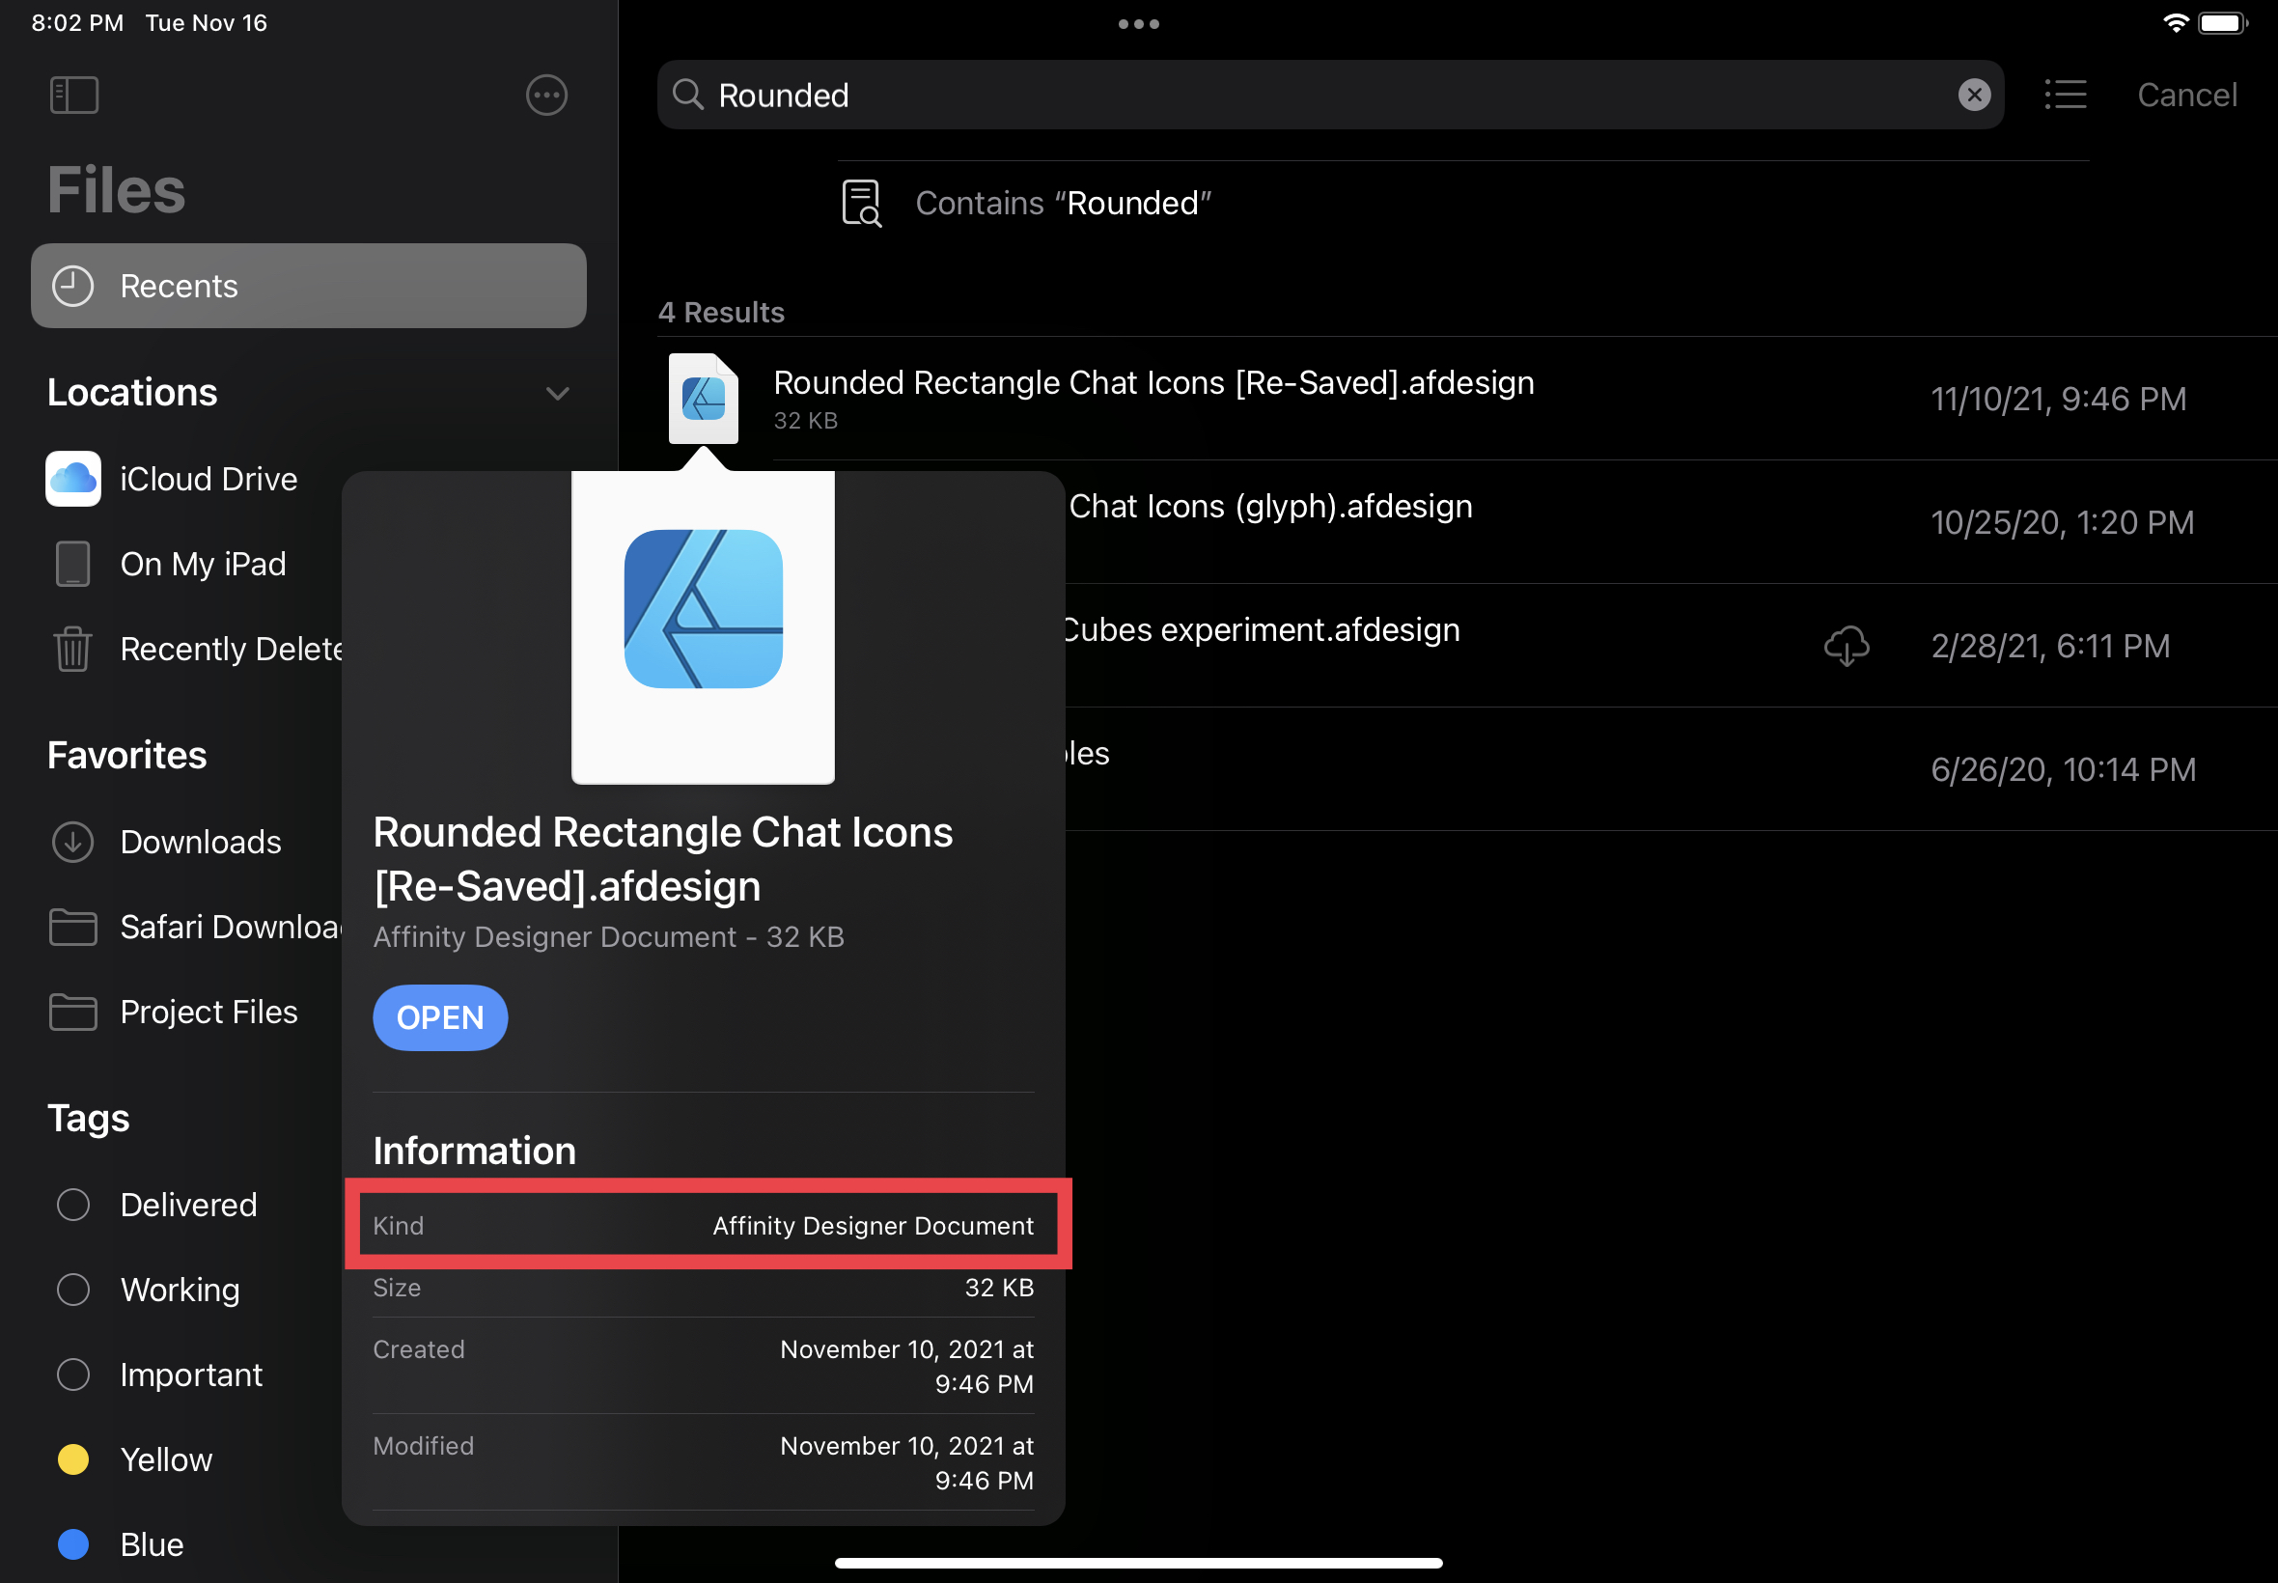Filter by the Yellow tag color

[73, 1460]
